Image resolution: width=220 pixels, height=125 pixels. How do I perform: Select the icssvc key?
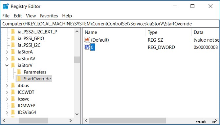click(23, 99)
